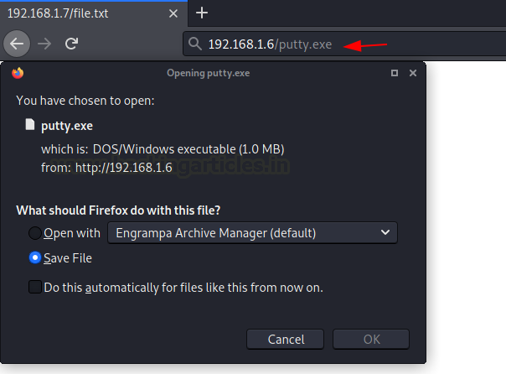Viewport: 506px width, 374px height.
Task: Select the Open with radio option
Action: point(35,233)
